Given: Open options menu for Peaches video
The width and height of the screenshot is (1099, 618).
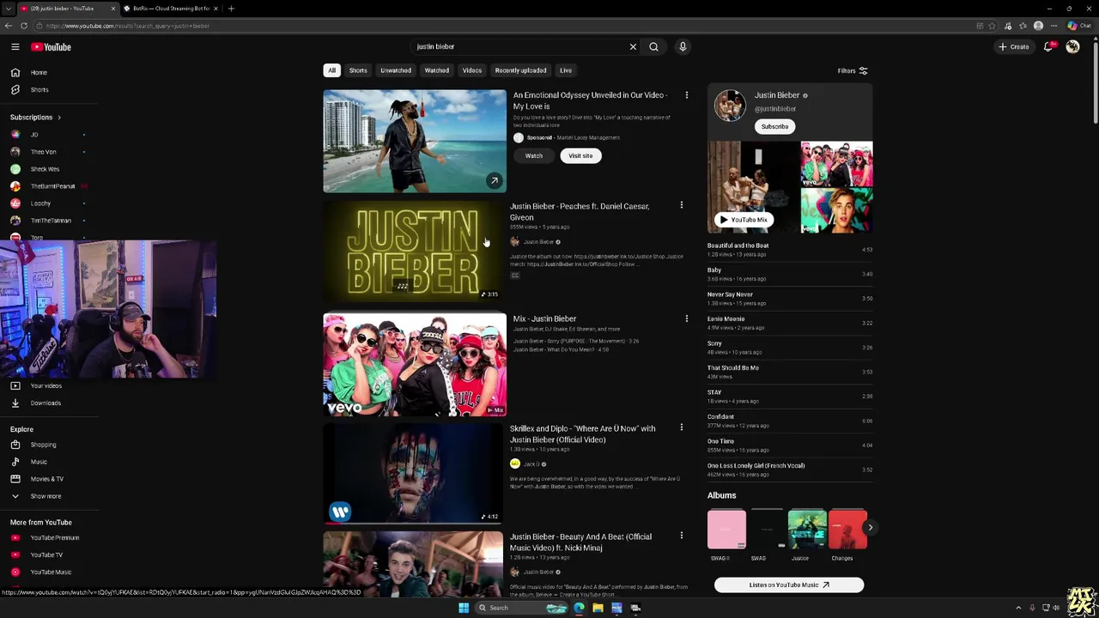Looking at the screenshot, I should [681, 205].
